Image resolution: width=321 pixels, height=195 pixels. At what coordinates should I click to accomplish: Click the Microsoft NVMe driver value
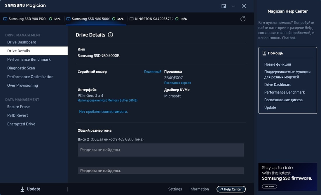[x=172, y=96]
